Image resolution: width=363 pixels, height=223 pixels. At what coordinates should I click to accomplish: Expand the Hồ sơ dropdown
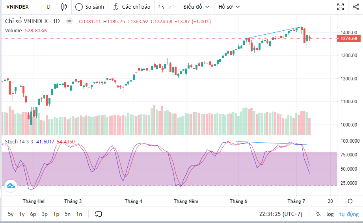(231, 7)
